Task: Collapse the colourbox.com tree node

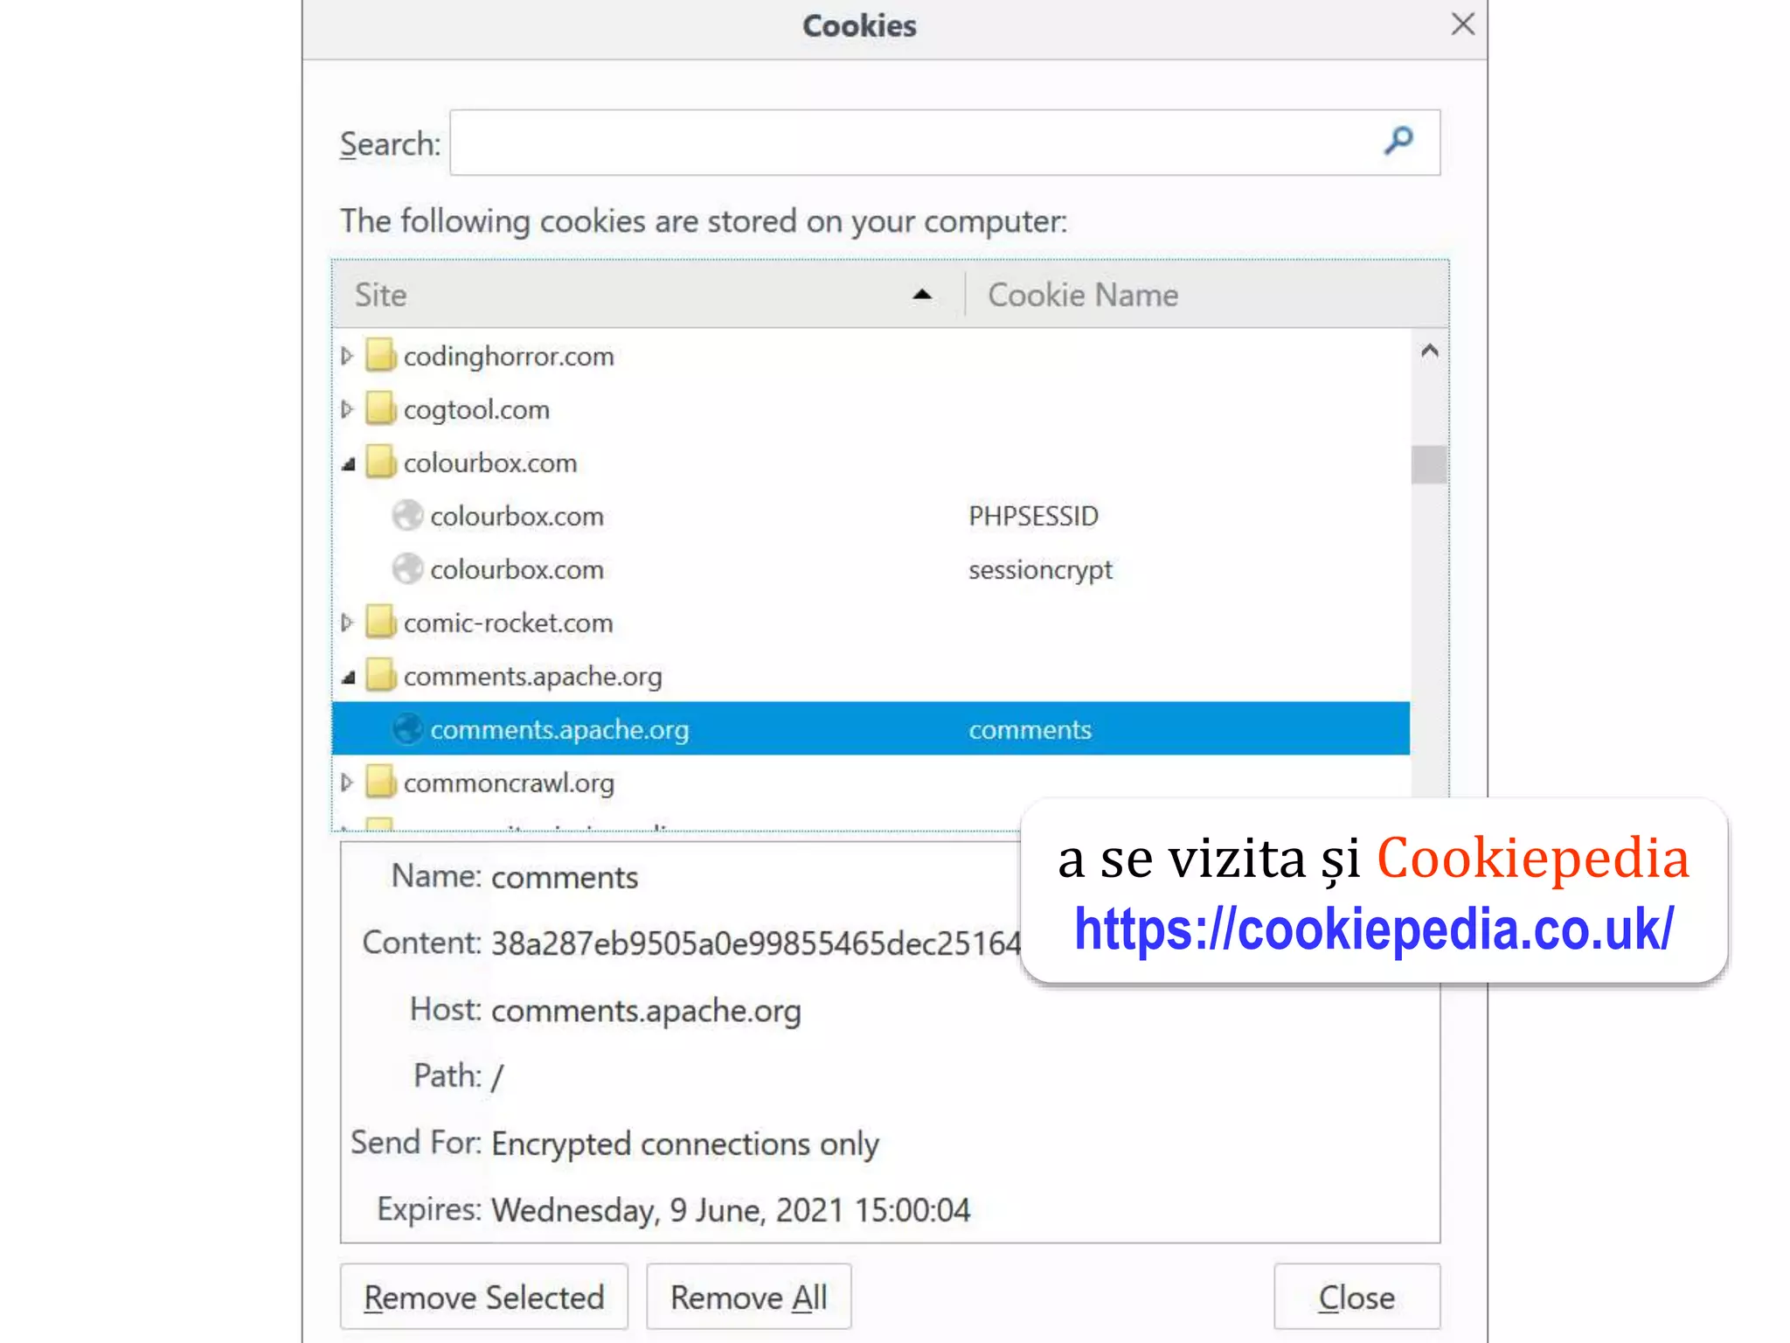Action: [x=349, y=463]
